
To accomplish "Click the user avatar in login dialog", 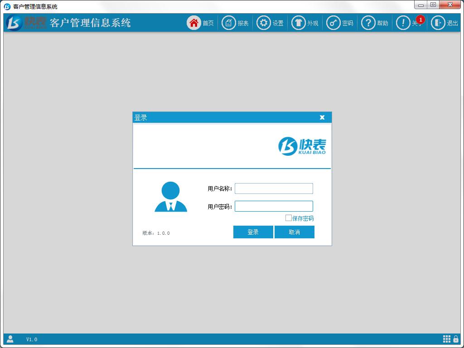I will 171,197.
